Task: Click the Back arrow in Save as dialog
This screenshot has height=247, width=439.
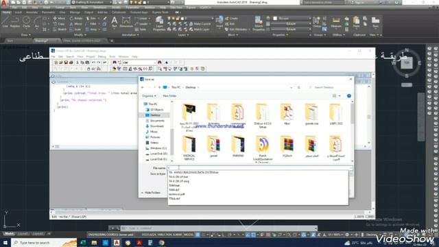Action: (x=143, y=87)
